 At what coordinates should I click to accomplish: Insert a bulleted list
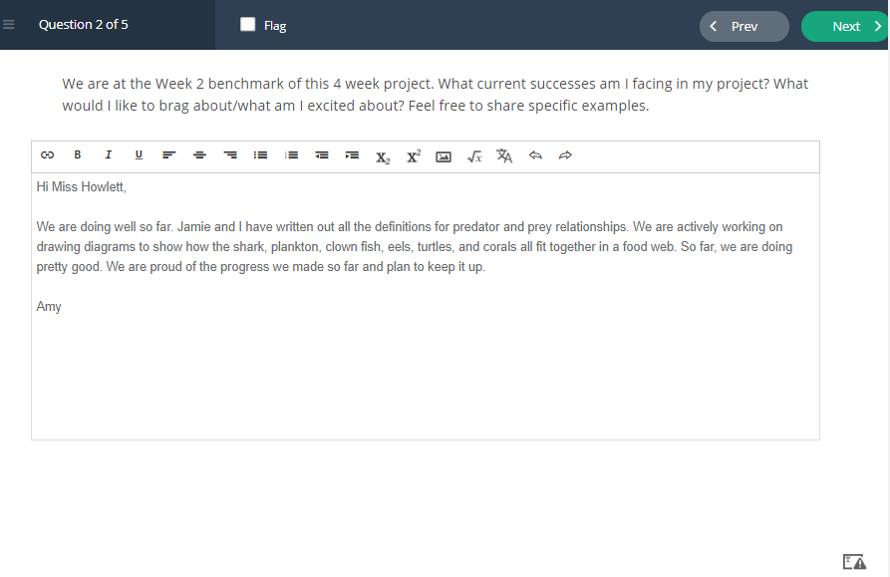[x=260, y=154]
